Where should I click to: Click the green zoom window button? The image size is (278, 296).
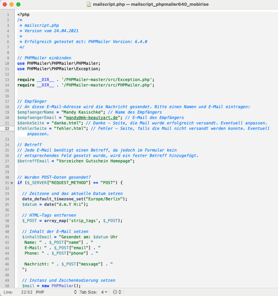[18, 4]
